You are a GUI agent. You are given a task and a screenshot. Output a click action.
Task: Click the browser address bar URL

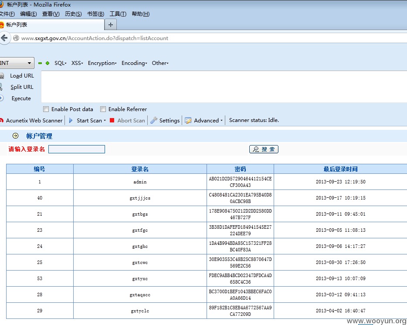click(95, 38)
